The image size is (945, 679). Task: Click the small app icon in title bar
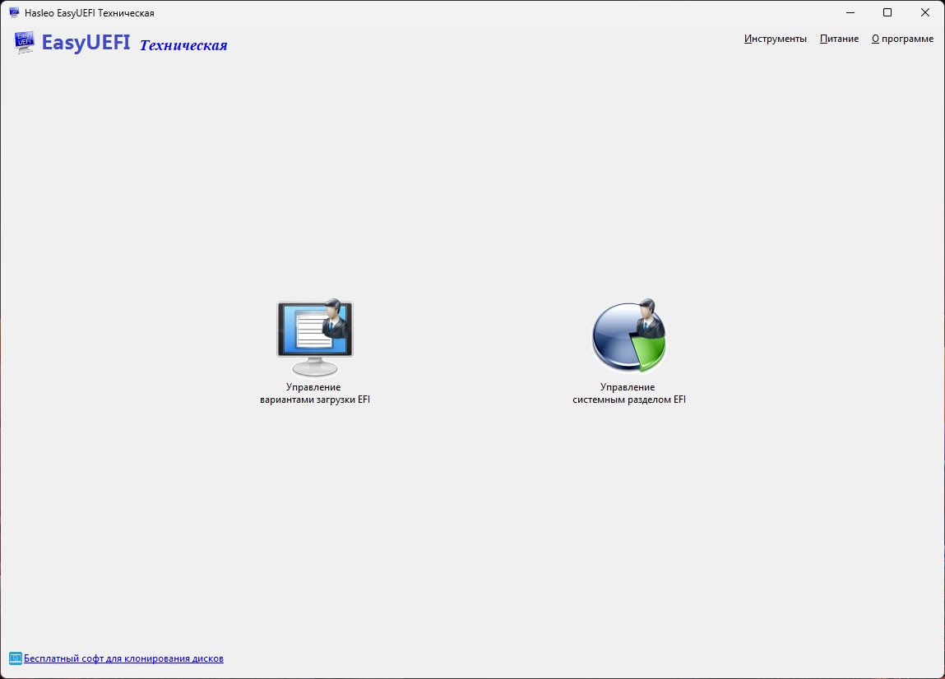click(15, 12)
